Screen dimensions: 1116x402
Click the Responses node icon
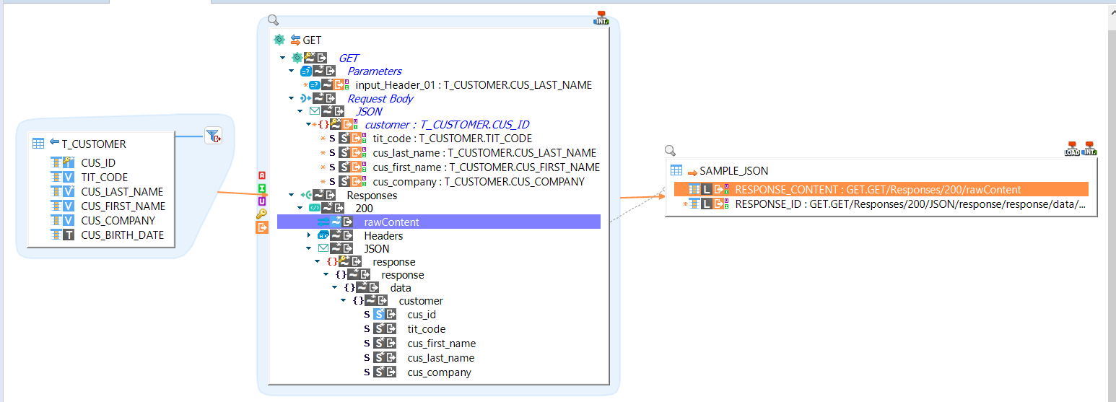point(306,195)
